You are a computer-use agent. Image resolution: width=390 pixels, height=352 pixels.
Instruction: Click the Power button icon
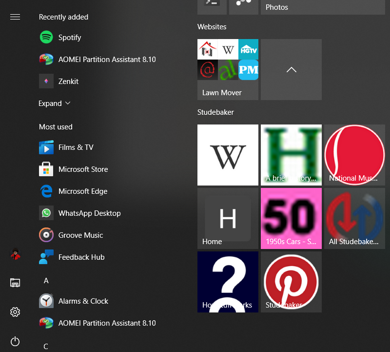[15, 341]
